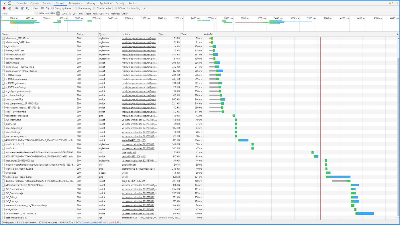This screenshot has width=400, height=225.
Task: Filter requests by Font
Action: [95, 13]
